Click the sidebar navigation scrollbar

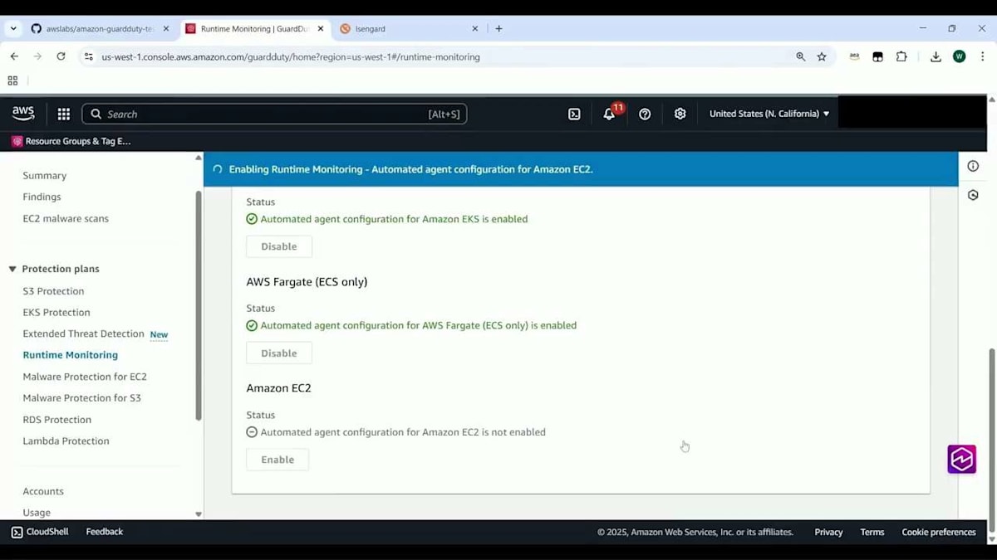coord(198,305)
